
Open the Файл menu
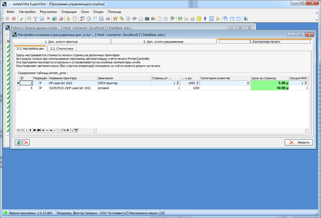coord(10,12)
